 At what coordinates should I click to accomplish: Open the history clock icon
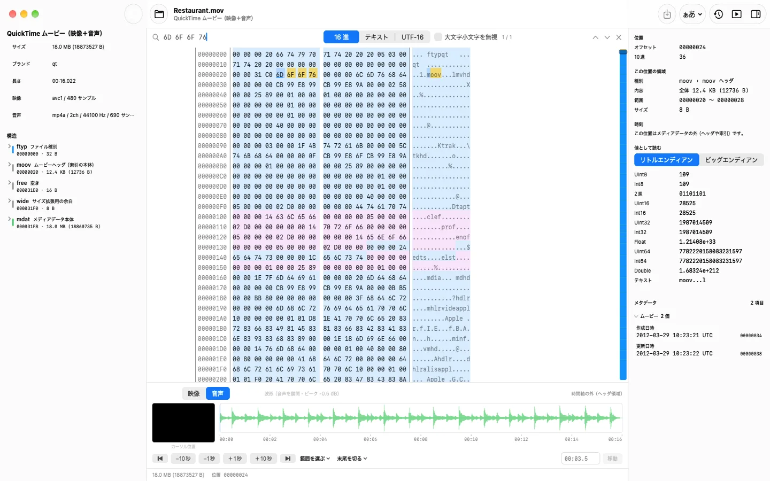click(x=718, y=14)
